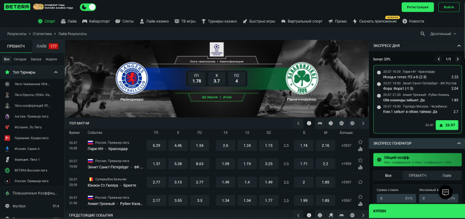
Task: Select П1 odds 1.78 on Rangers banner
Action: click(197, 78)
